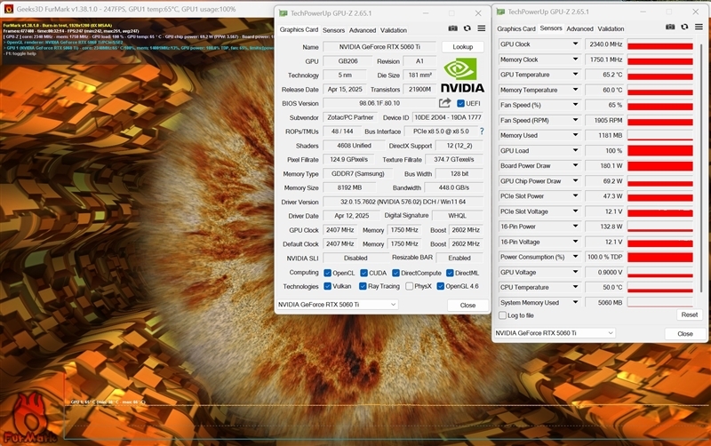Open the Memory Clock sensor dropdown arrow
The width and height of the screenshot is (711, 446).
pos(575,59)
